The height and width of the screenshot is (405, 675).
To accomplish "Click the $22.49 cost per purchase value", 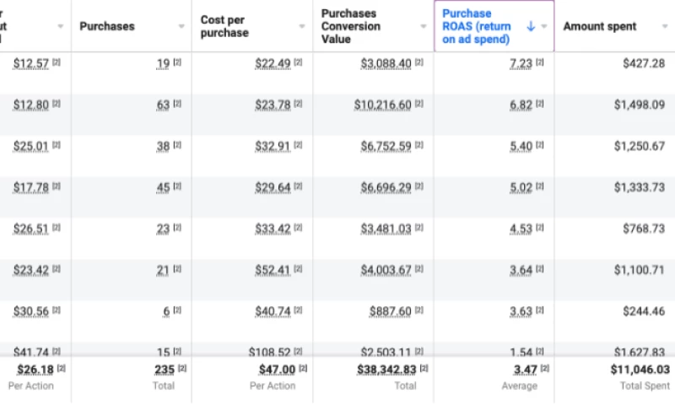I will point(273,63).
